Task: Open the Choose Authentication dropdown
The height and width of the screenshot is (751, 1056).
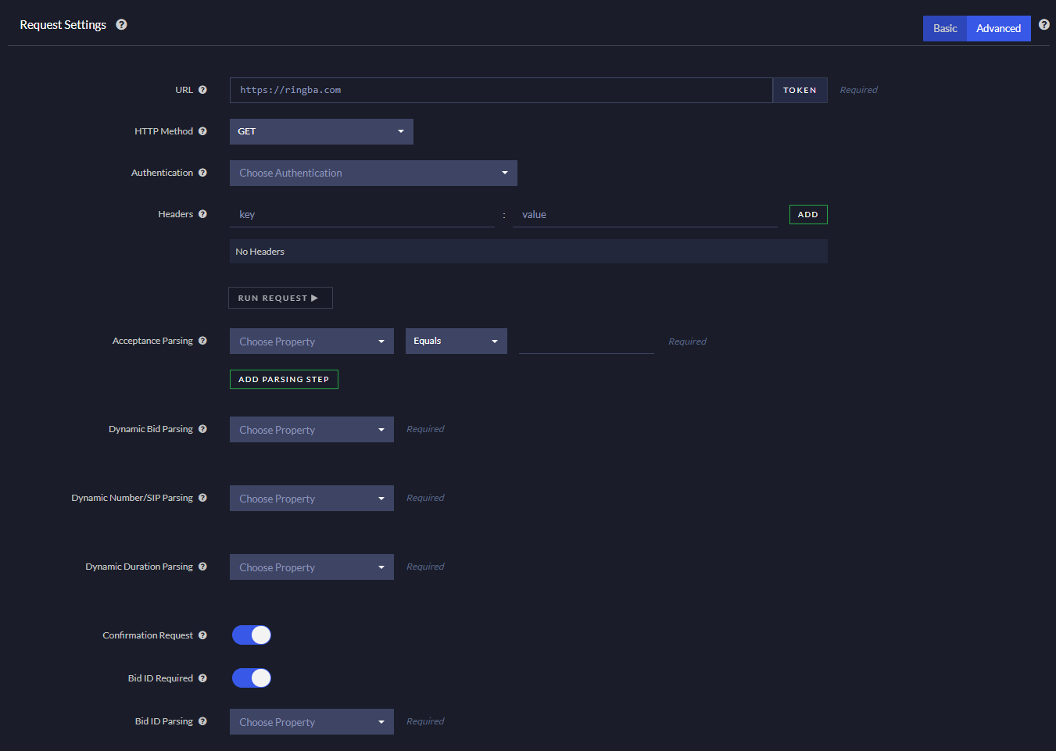Action: click(x=373, y=173)
